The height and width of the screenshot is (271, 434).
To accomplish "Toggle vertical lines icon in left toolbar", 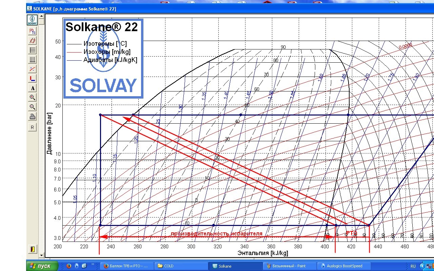I will pos(32,60).
